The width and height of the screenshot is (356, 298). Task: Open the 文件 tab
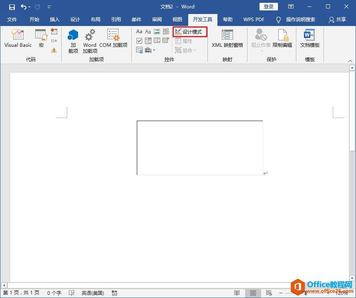coord(12,20)
